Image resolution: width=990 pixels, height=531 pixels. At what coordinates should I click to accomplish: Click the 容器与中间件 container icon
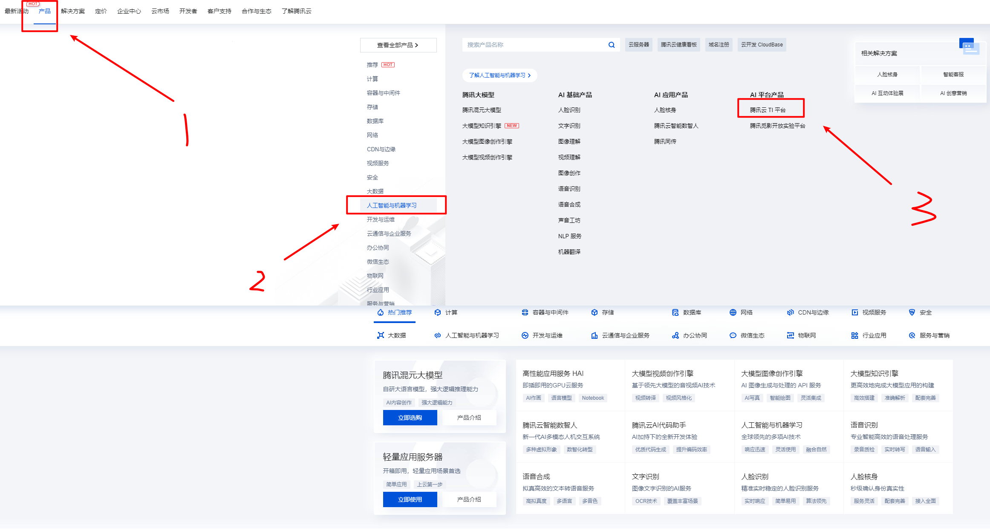pos(525,312)
